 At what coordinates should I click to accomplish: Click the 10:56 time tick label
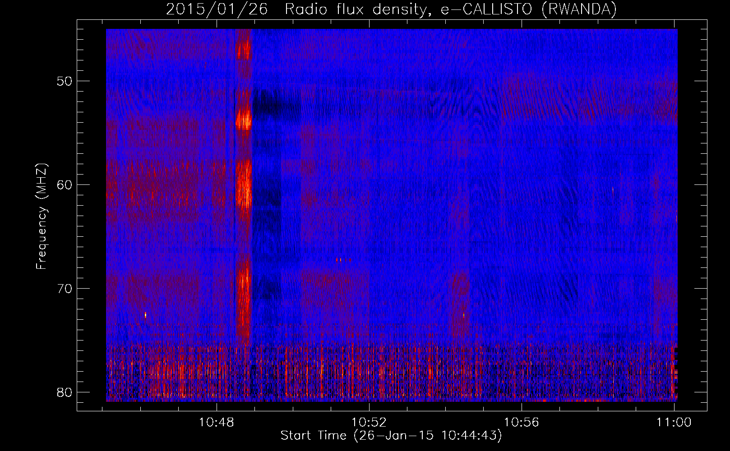(x=522, y=423)
